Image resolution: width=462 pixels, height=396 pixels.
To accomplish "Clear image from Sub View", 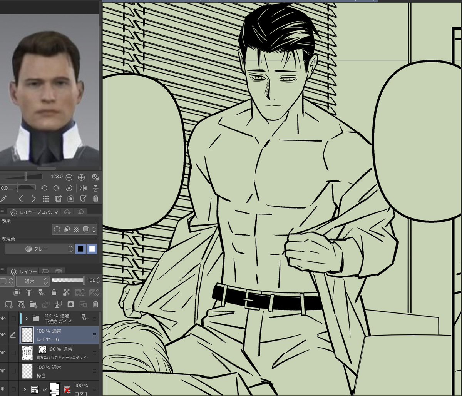I will (95, 199).
